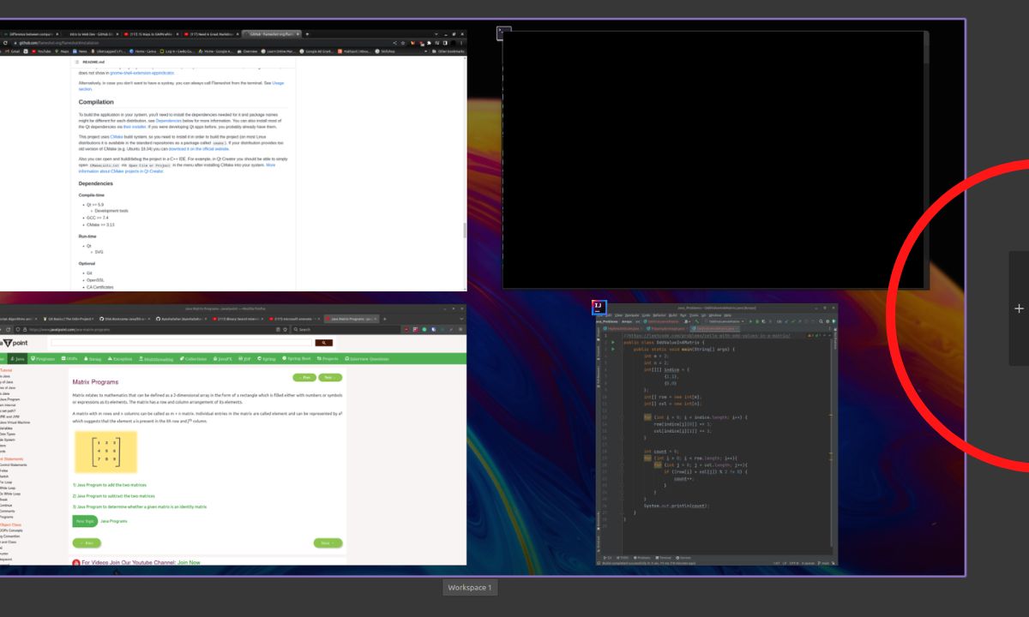This screenshot has width=1029, height=617.
Task: Open 'Java Program to add the two matrices' link
Action: 110,485
